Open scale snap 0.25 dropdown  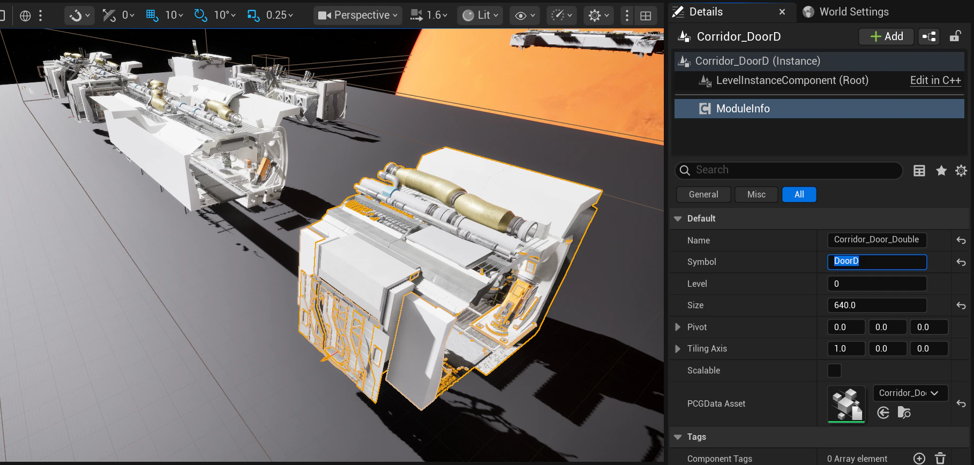coord(280,16)
